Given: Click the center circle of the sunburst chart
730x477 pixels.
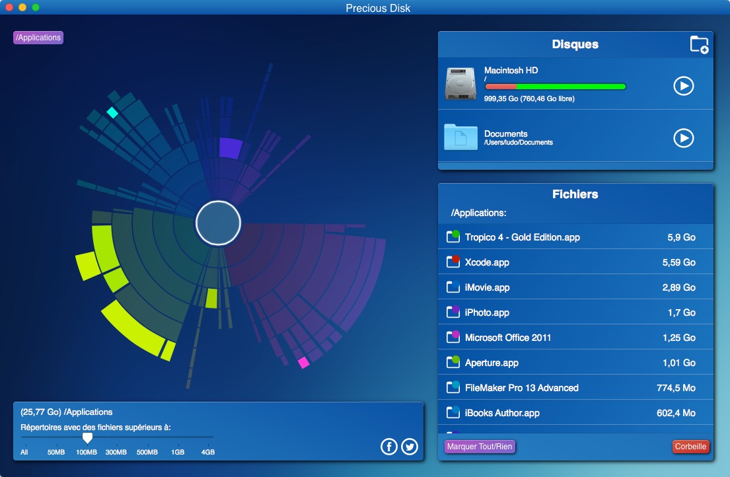Looking at the screenshot, I should [218, 223].
